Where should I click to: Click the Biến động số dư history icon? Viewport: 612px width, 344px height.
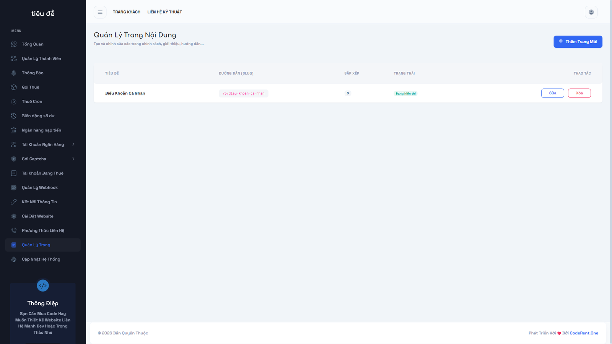tap(14, 116)
